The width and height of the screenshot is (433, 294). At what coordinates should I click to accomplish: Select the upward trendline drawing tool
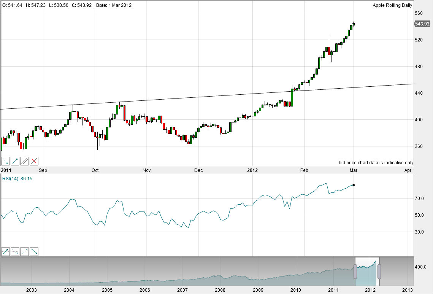(15, 161)
